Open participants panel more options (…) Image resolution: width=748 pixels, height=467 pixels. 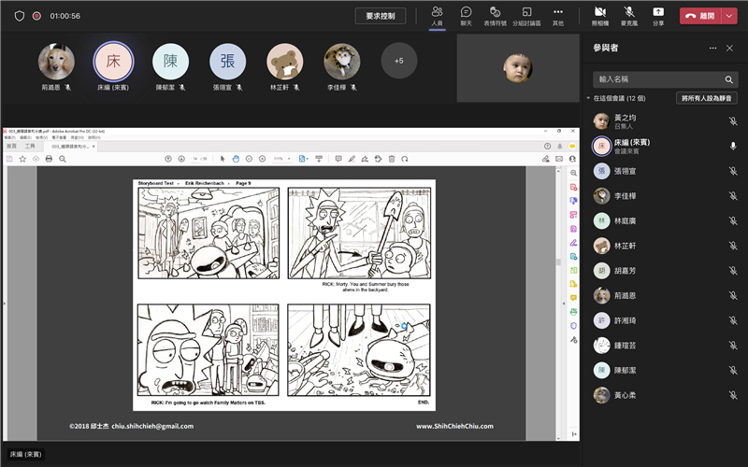712,48
